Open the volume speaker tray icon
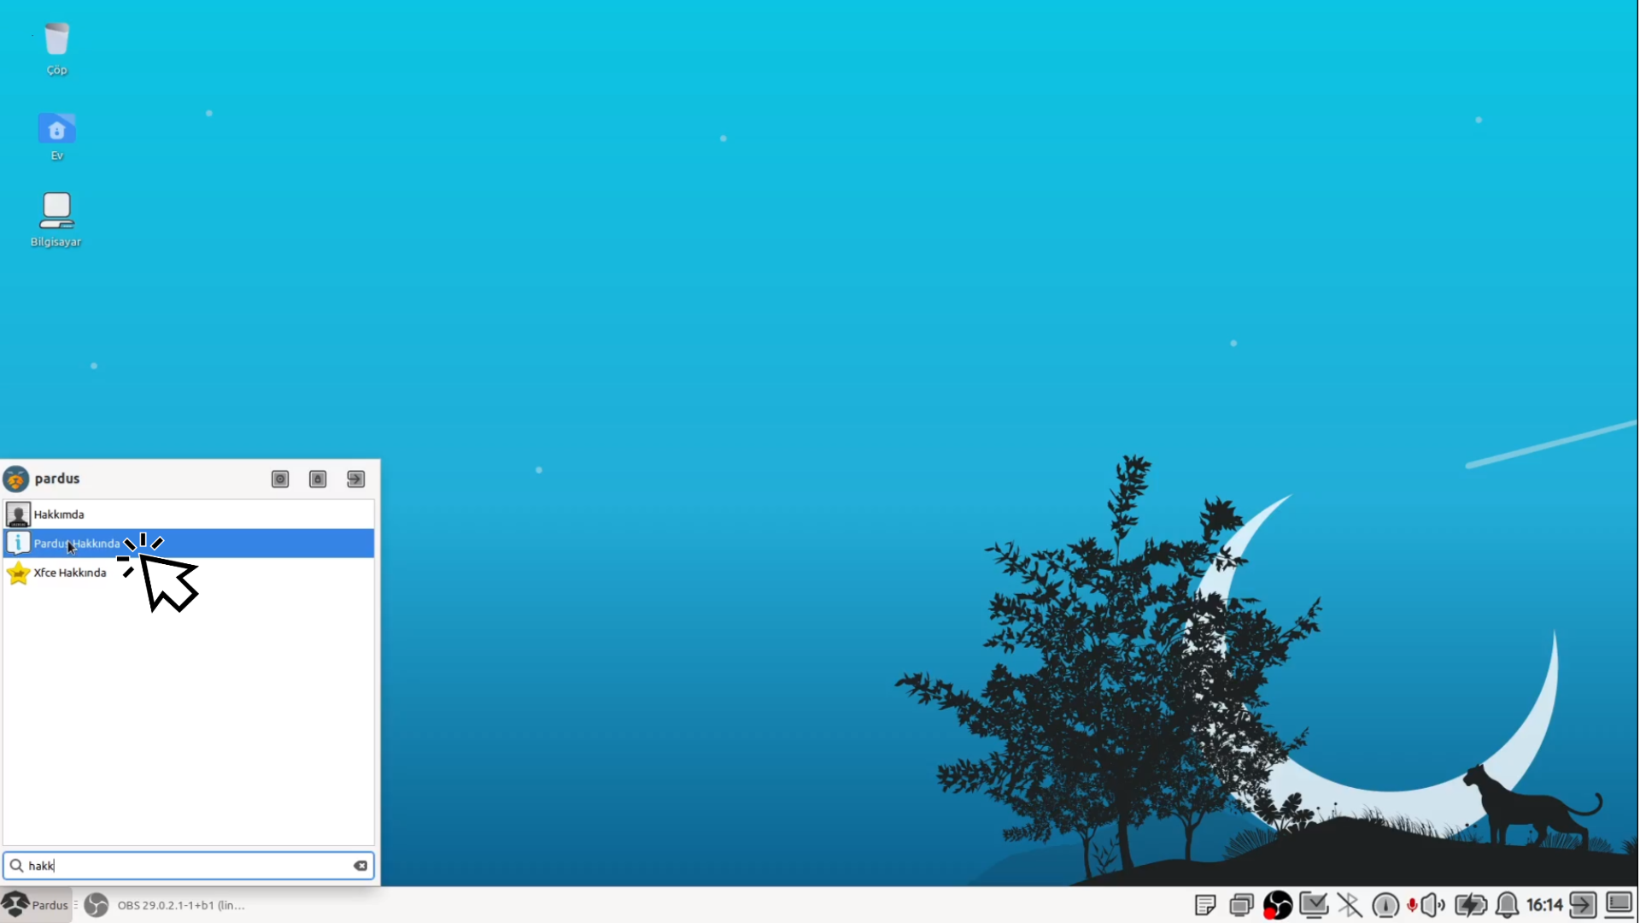Screen dimensions: 1640x923 1432,905
